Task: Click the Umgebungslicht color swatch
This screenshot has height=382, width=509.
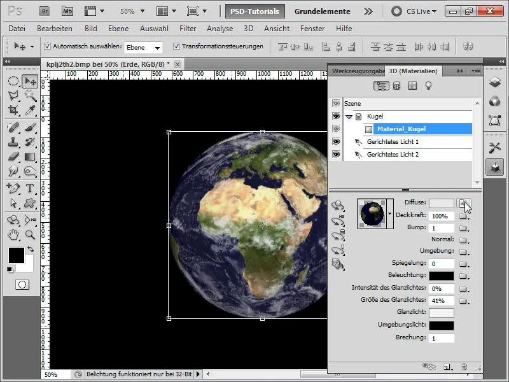Action: (x=441, y=325)
